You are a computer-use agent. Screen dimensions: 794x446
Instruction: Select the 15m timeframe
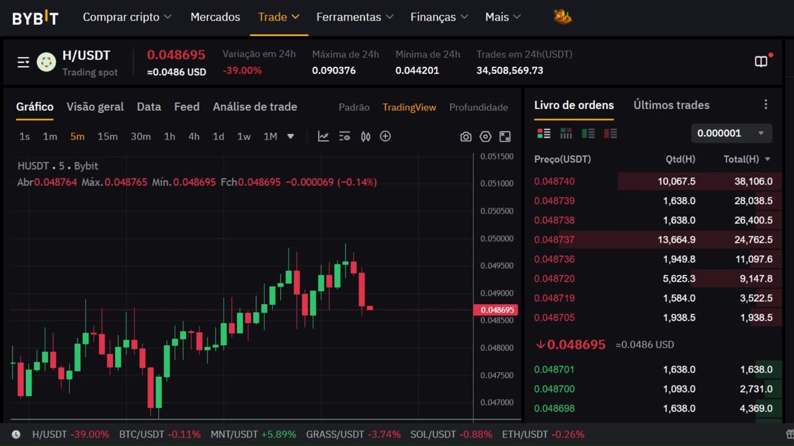point(107,136)
